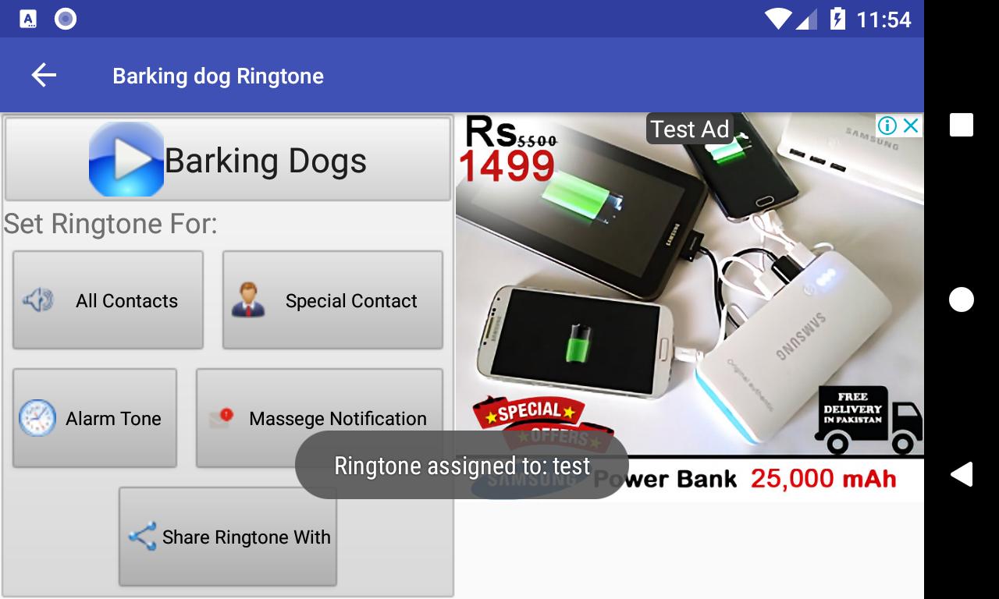Tap the person icon for Special Contact
The width and height of the screenshot is (999, 599).
click(x=248, y=300)
